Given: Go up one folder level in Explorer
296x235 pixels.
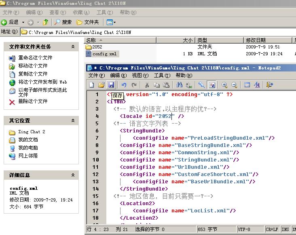Looking at the screenshot, I should [x=46, y=22].
